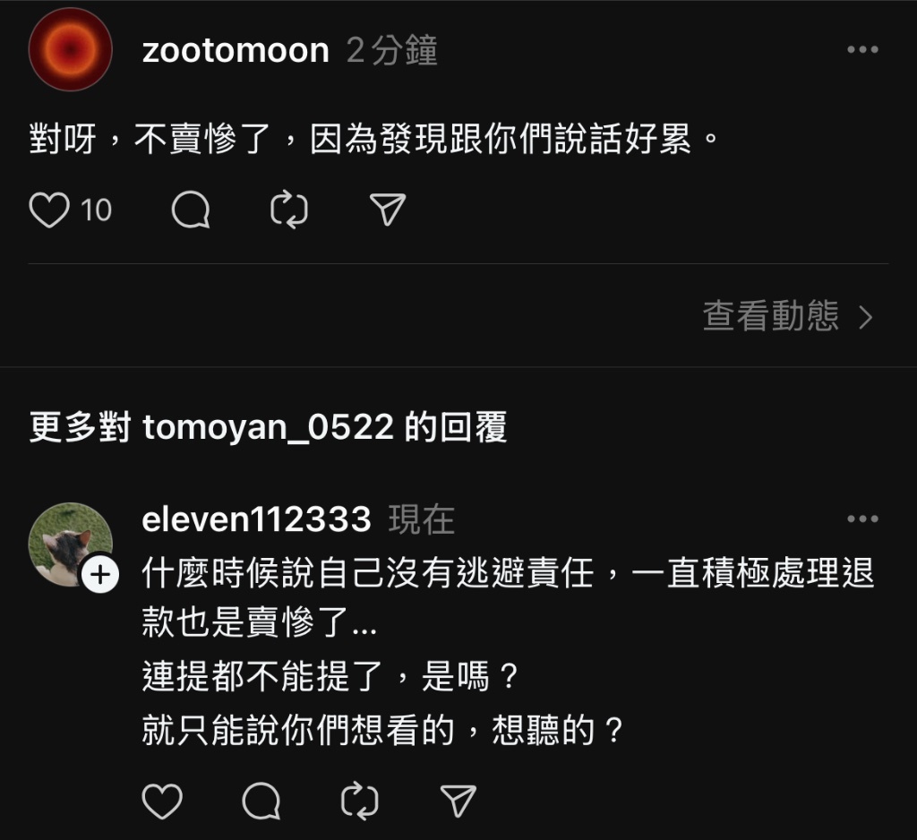Reply to eleven112333's comment via bubble icon
917x840 pixels.
[x=261, y=801]
